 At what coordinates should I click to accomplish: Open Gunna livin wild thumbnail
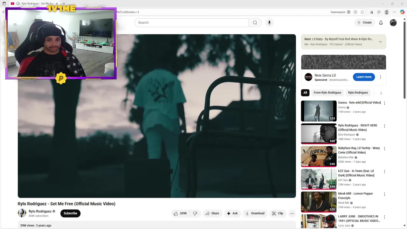click(319, 111)
